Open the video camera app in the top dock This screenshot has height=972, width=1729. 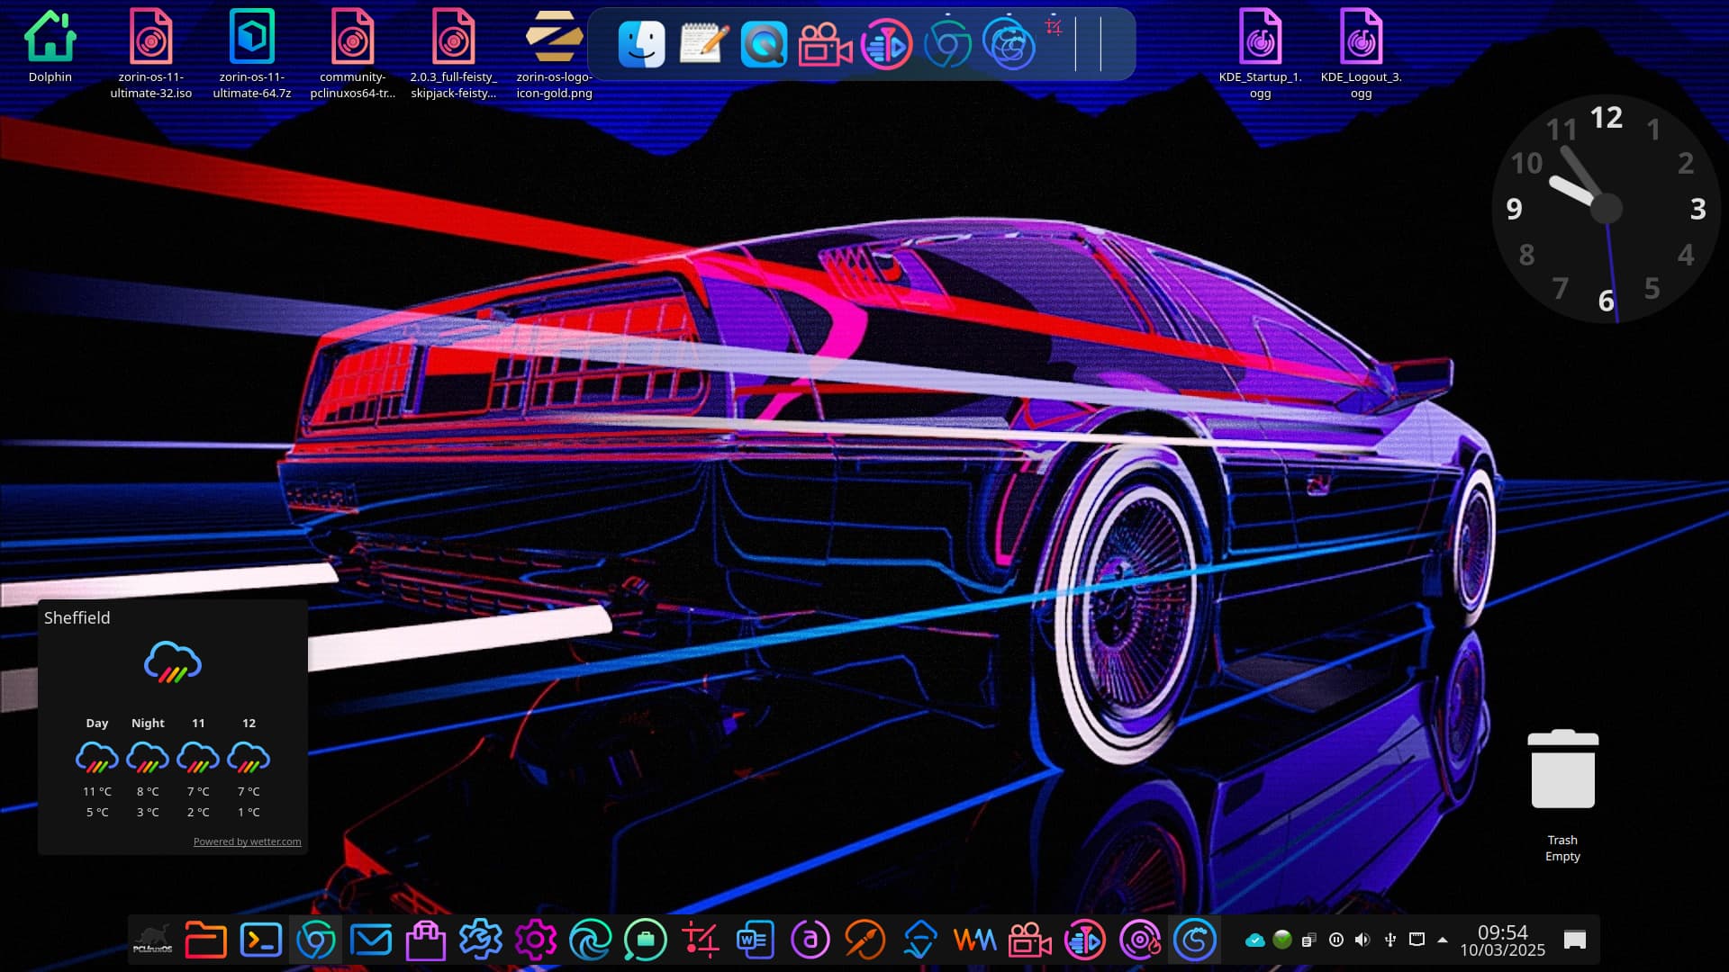click(x=825, y=44)
